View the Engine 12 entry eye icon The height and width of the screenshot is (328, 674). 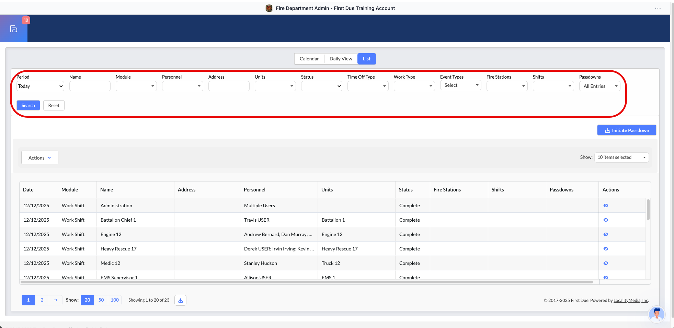tap(606, 234)
